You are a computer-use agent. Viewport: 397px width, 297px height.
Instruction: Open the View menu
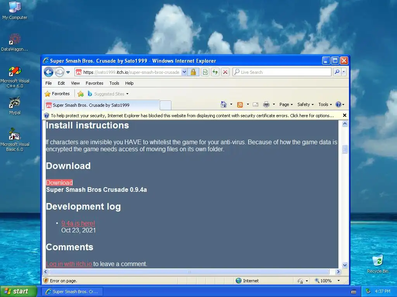click(x=75, y=83)
